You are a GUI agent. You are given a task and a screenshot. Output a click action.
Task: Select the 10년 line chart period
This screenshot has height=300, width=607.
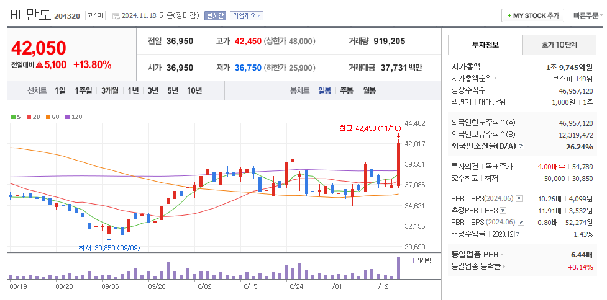click(x=194, y=90)
